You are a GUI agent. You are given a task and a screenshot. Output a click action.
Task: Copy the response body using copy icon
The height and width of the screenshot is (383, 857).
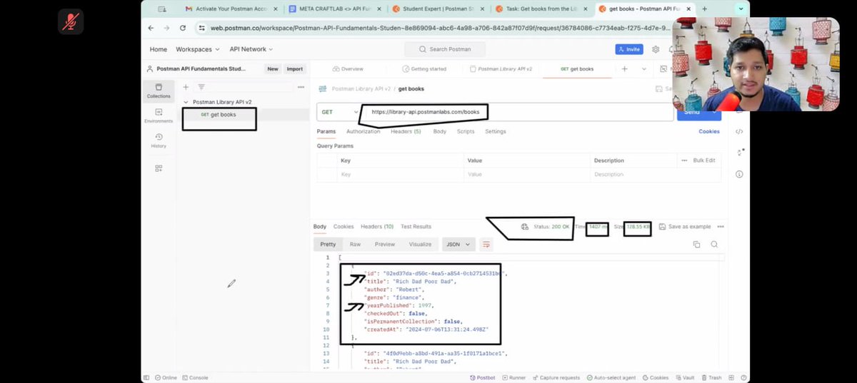[696, 245]
